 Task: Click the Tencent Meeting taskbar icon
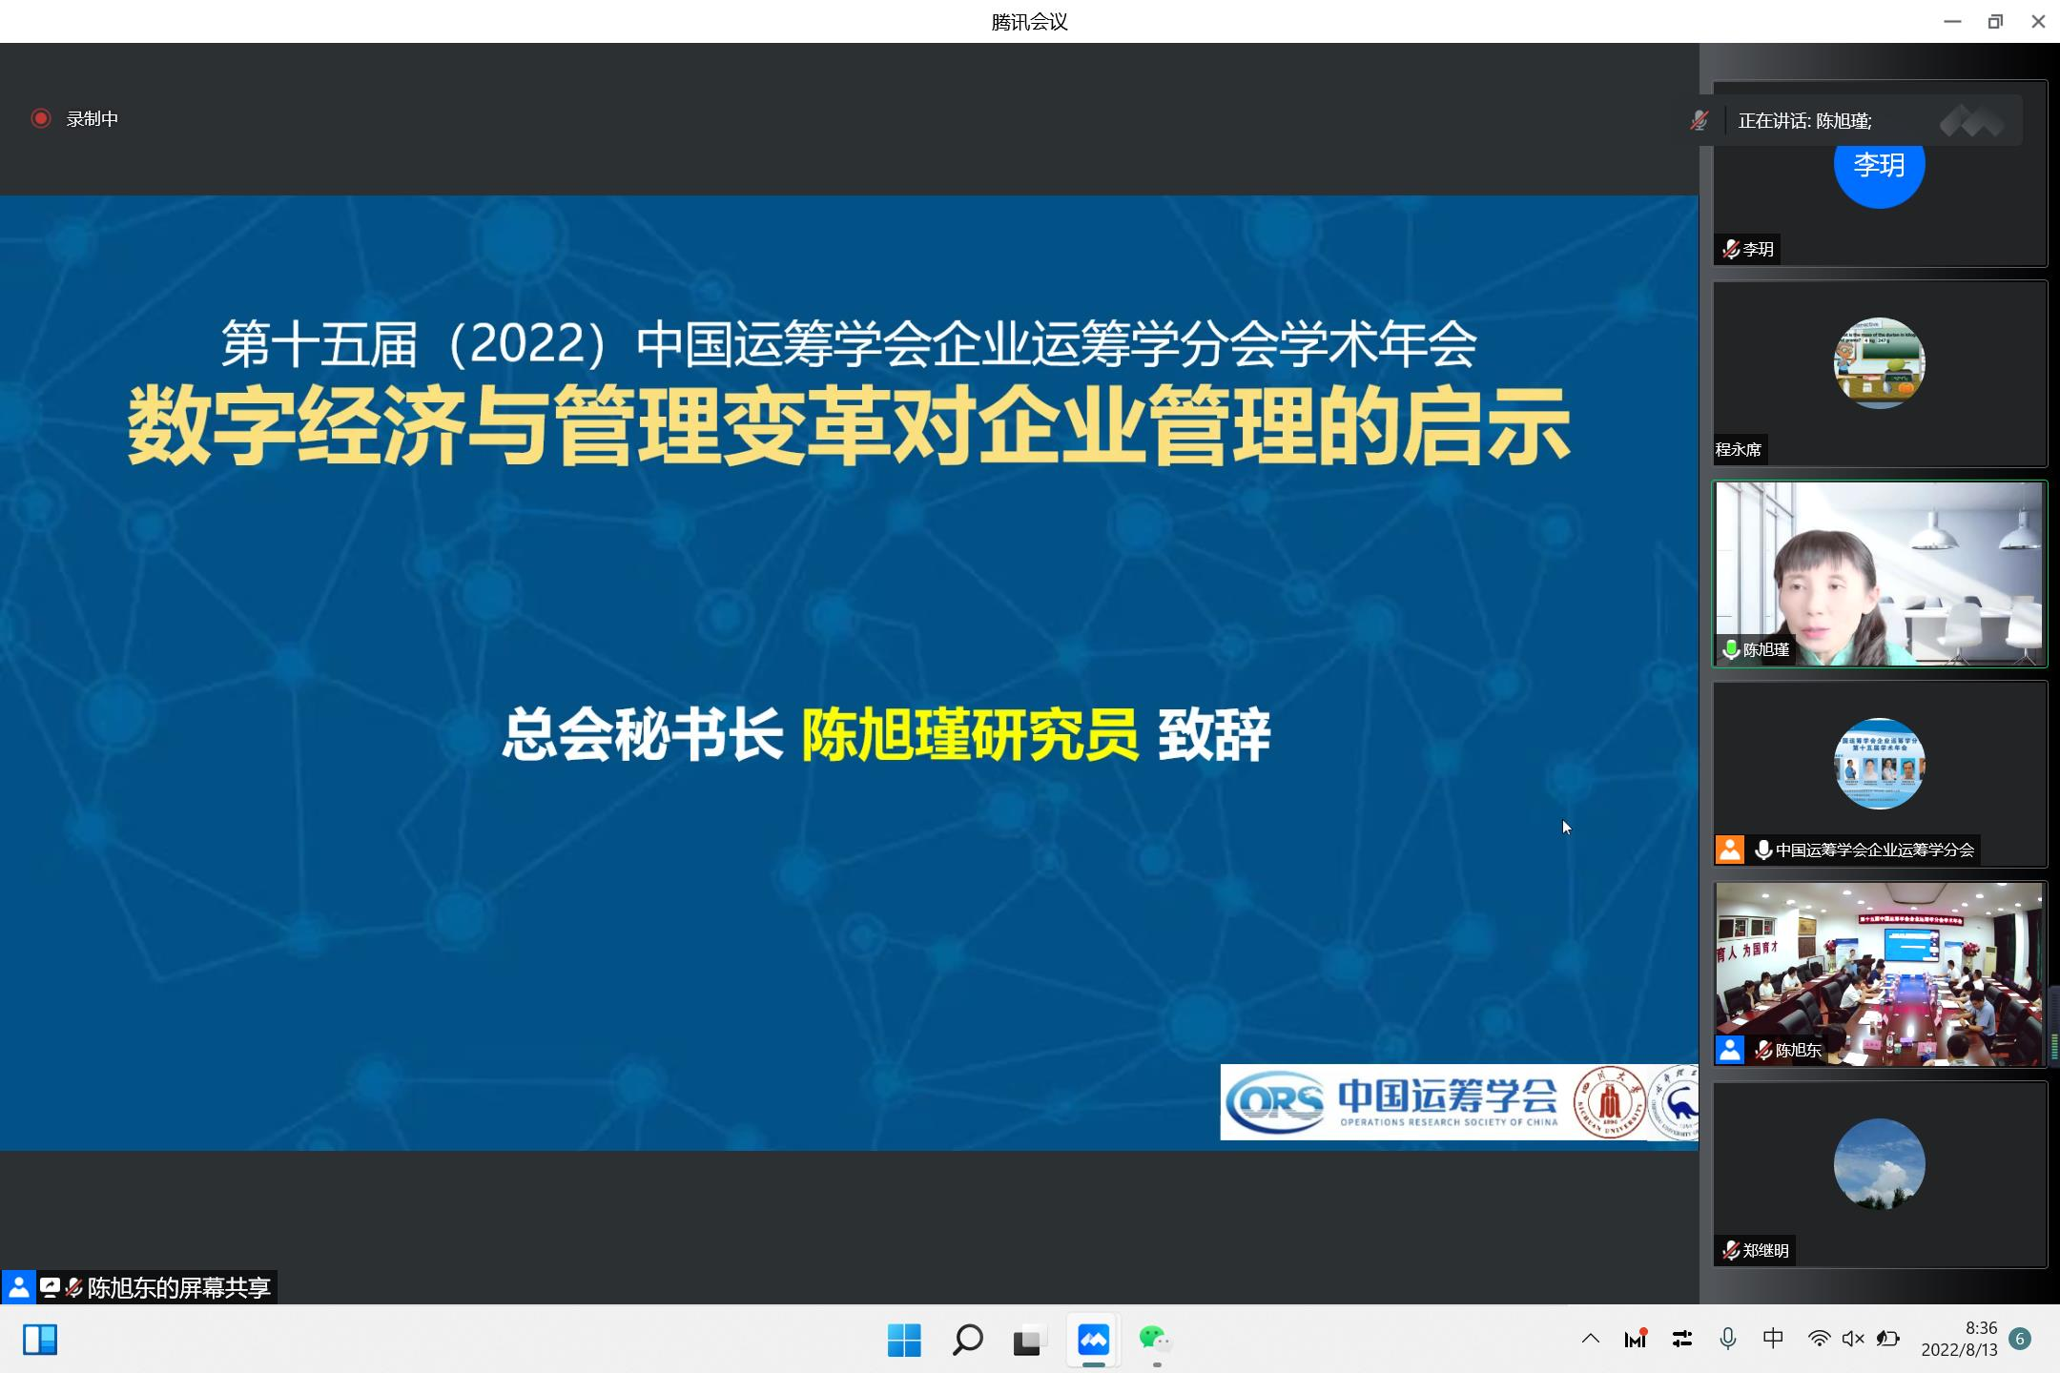tap(1093, 1340)
